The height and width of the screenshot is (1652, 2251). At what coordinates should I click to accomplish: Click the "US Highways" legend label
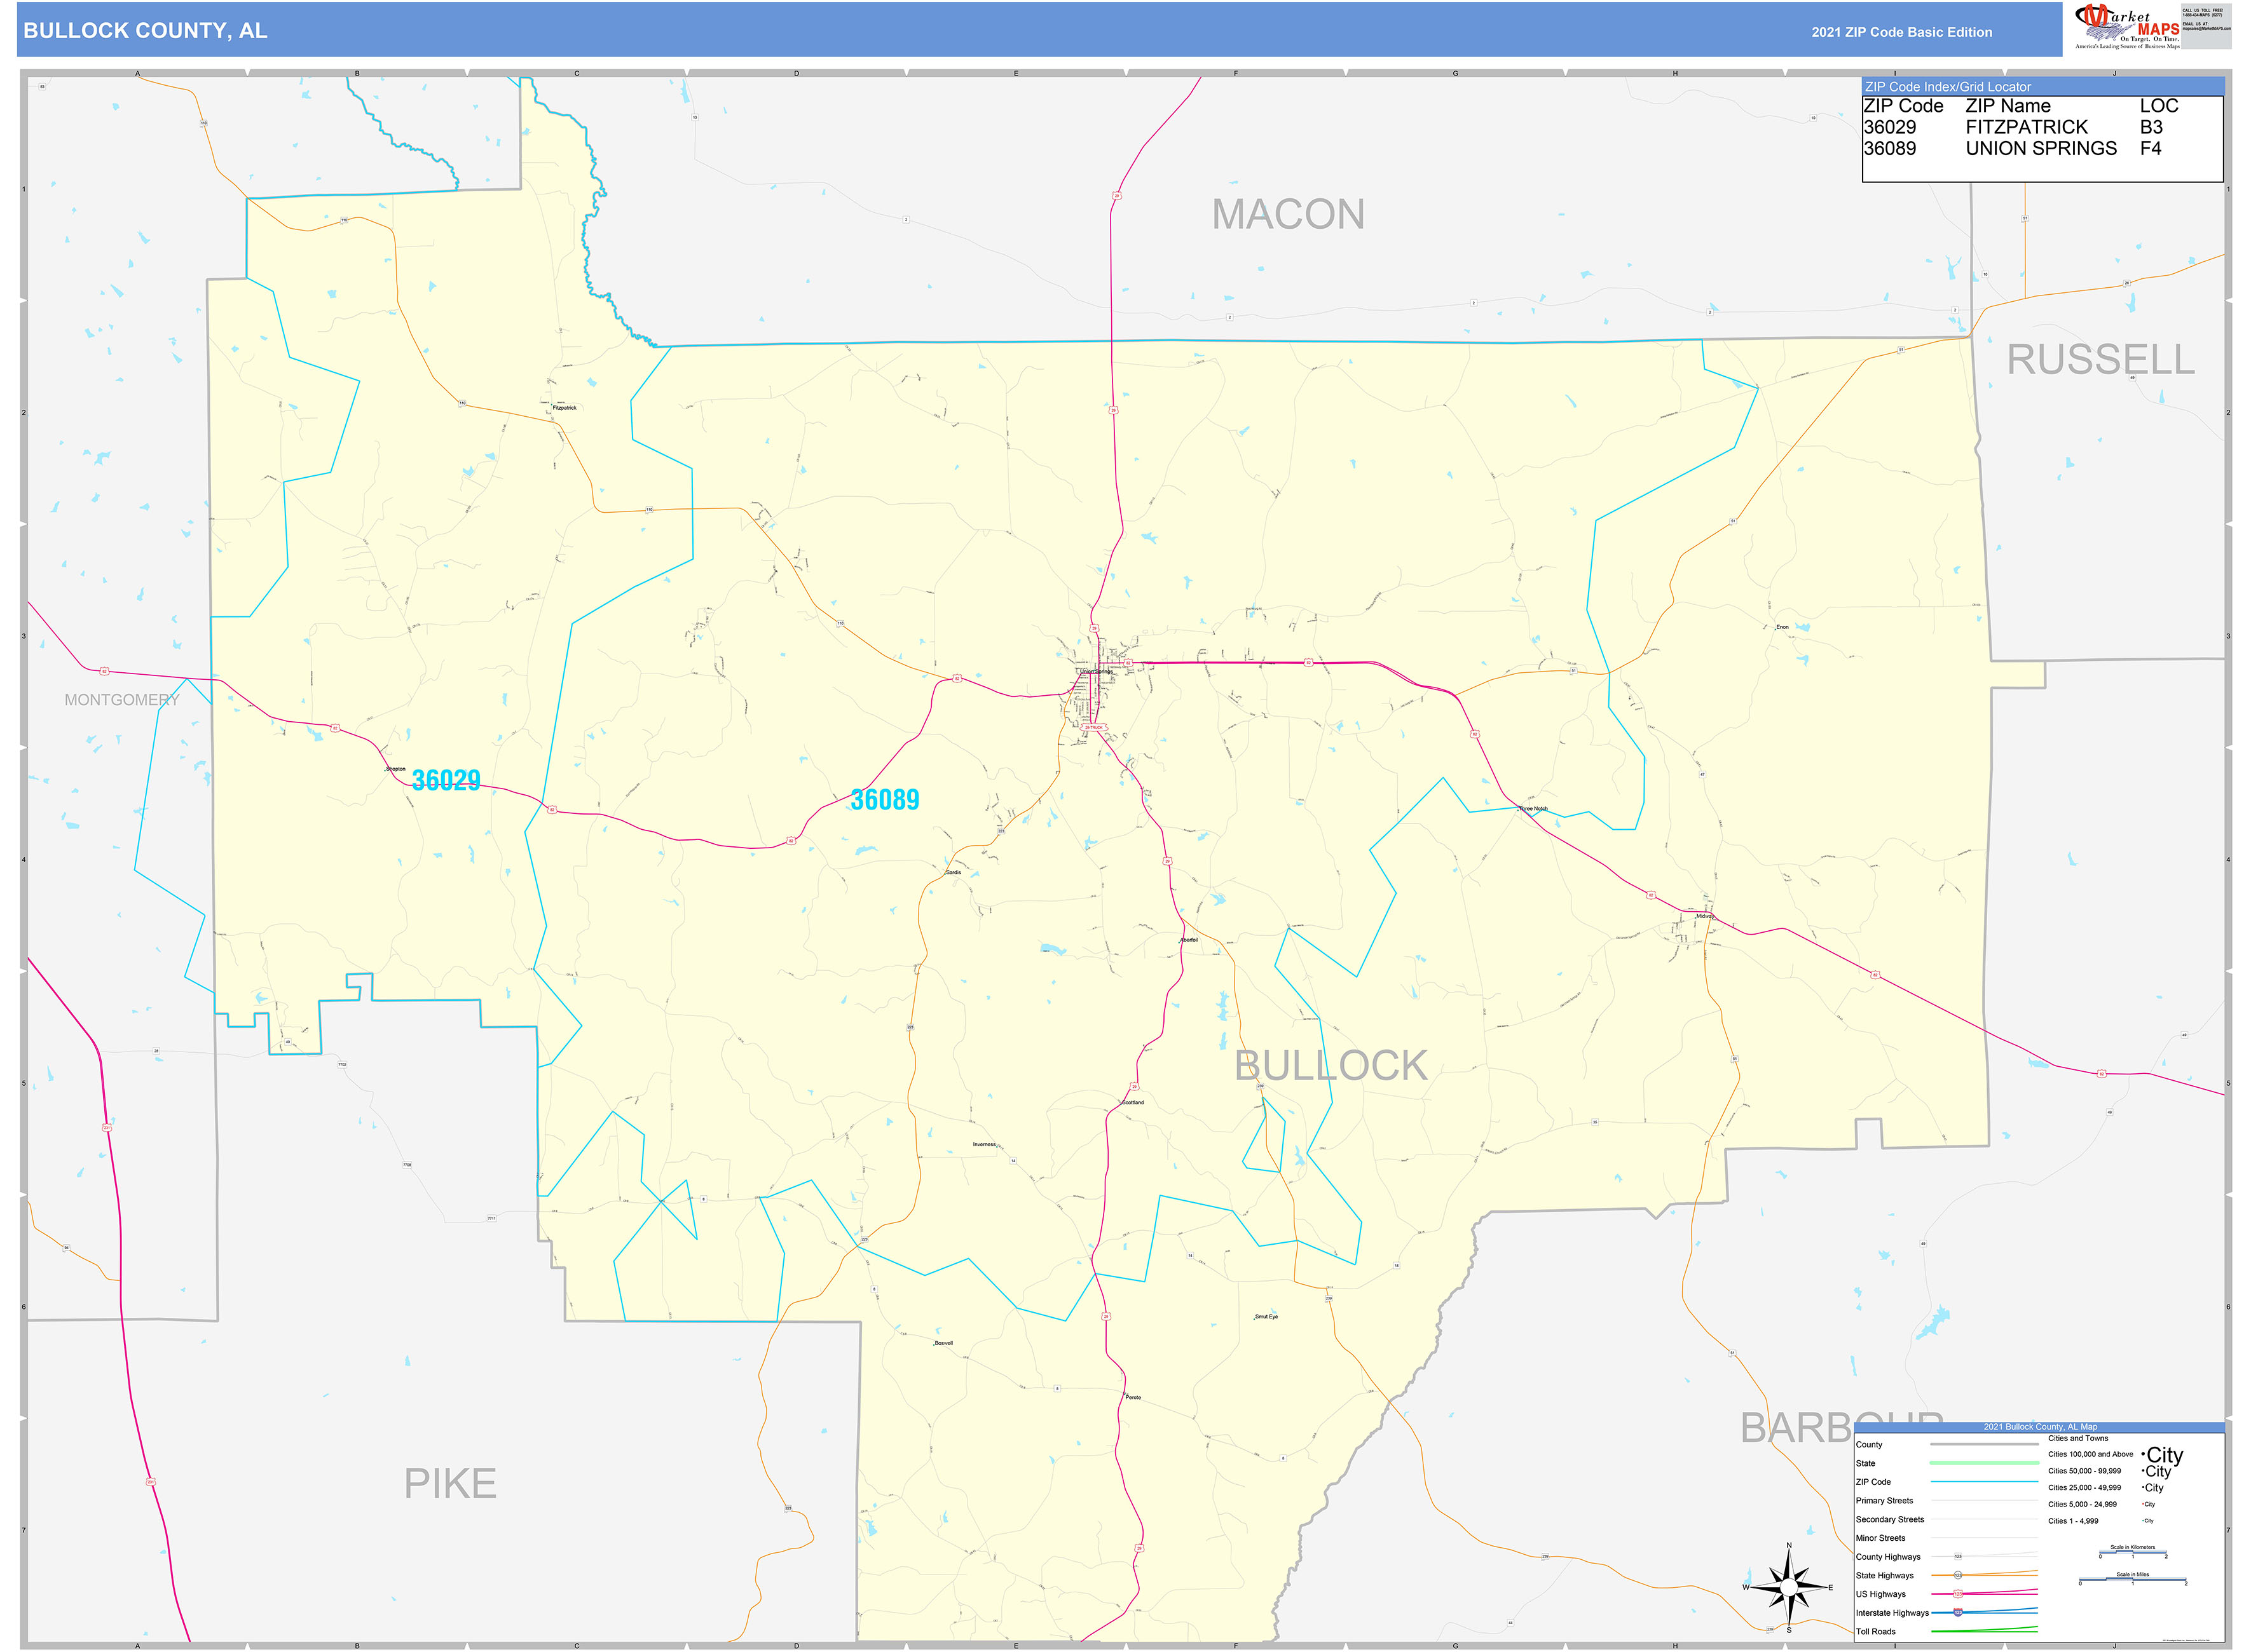click(x=1881, y=1594)
